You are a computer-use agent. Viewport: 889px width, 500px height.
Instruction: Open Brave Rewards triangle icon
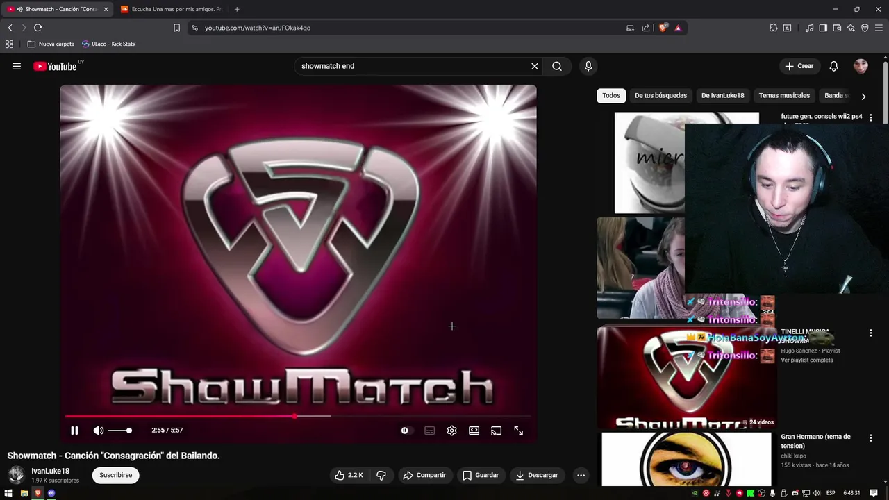coord(678,28)
